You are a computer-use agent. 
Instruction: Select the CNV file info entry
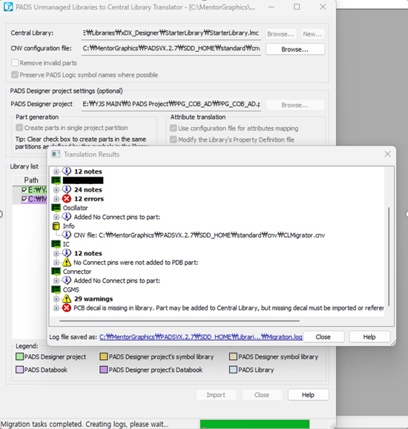coord(199,235)
